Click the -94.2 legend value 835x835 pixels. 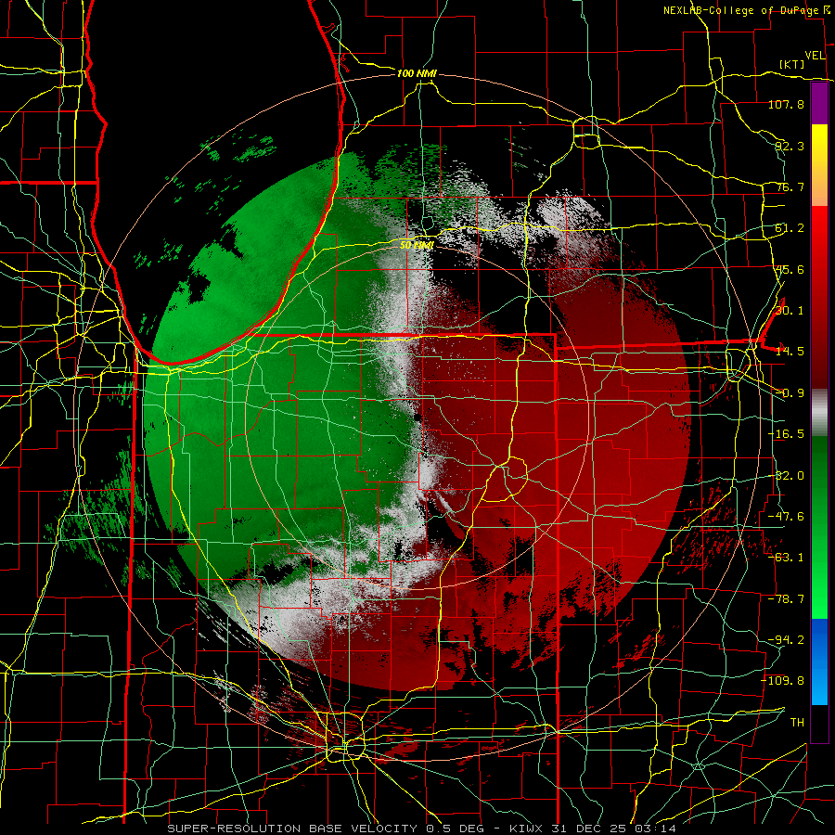(x=786, y=640)
